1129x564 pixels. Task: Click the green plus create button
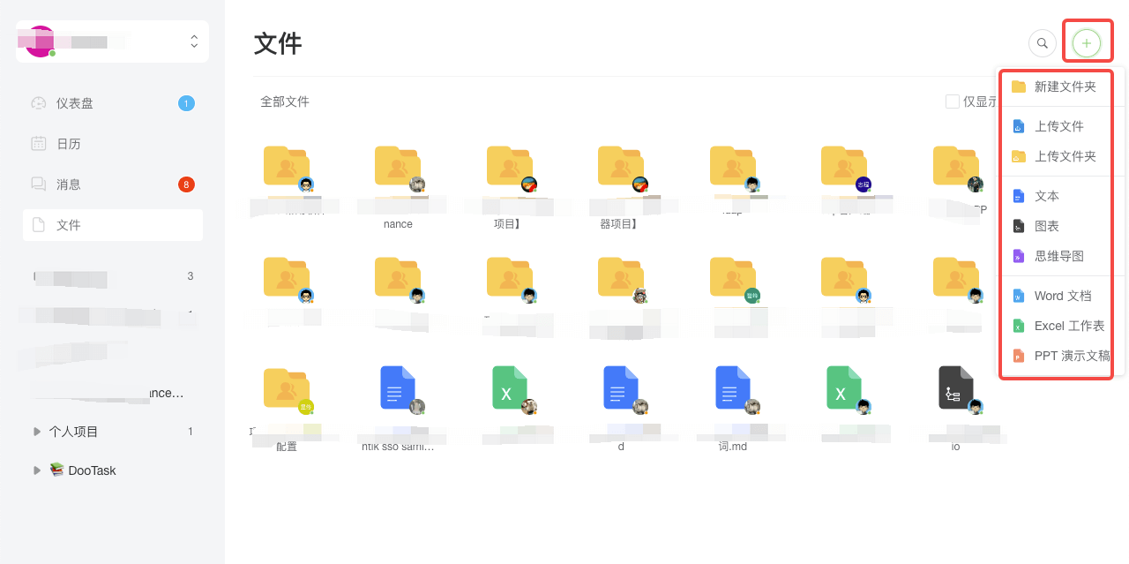coord(1087,41)
